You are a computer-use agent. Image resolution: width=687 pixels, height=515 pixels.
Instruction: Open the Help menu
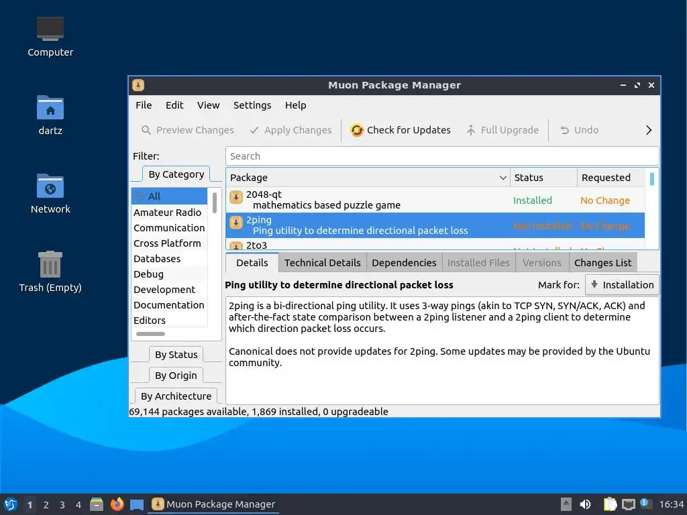296,105
